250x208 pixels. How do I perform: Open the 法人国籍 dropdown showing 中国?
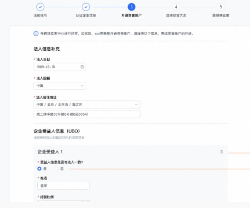tap(60, 86)
